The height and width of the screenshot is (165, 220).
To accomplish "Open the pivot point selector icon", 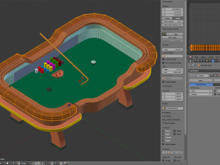I will [x=14, y=163].
